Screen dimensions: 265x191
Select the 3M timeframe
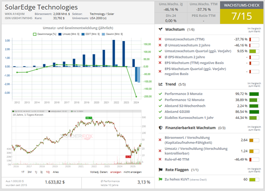30,172
